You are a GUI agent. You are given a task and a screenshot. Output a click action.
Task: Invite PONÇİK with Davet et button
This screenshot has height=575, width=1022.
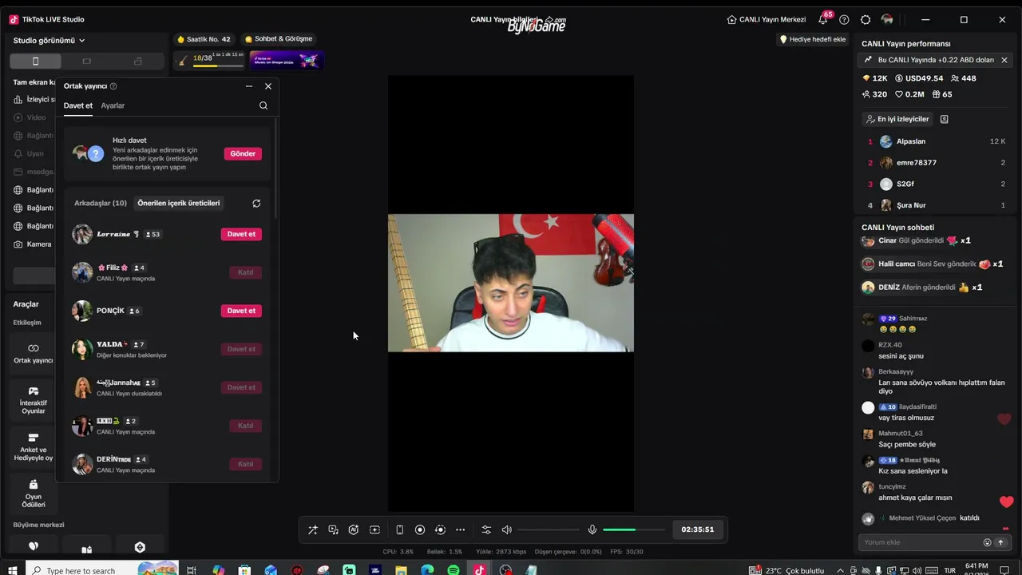click(x=241, y=311)
